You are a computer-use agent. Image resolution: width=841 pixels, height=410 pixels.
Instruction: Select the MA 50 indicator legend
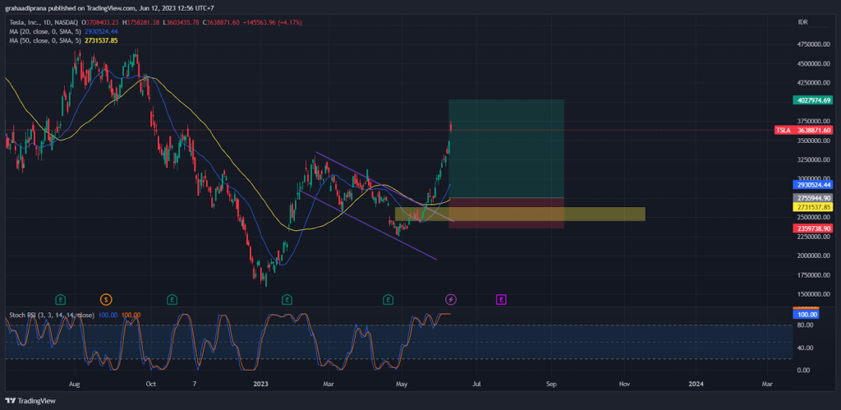coord(45,40)
